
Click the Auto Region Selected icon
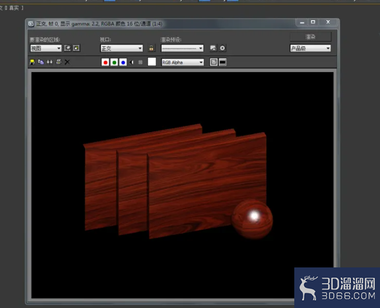[x=77, y=48]
